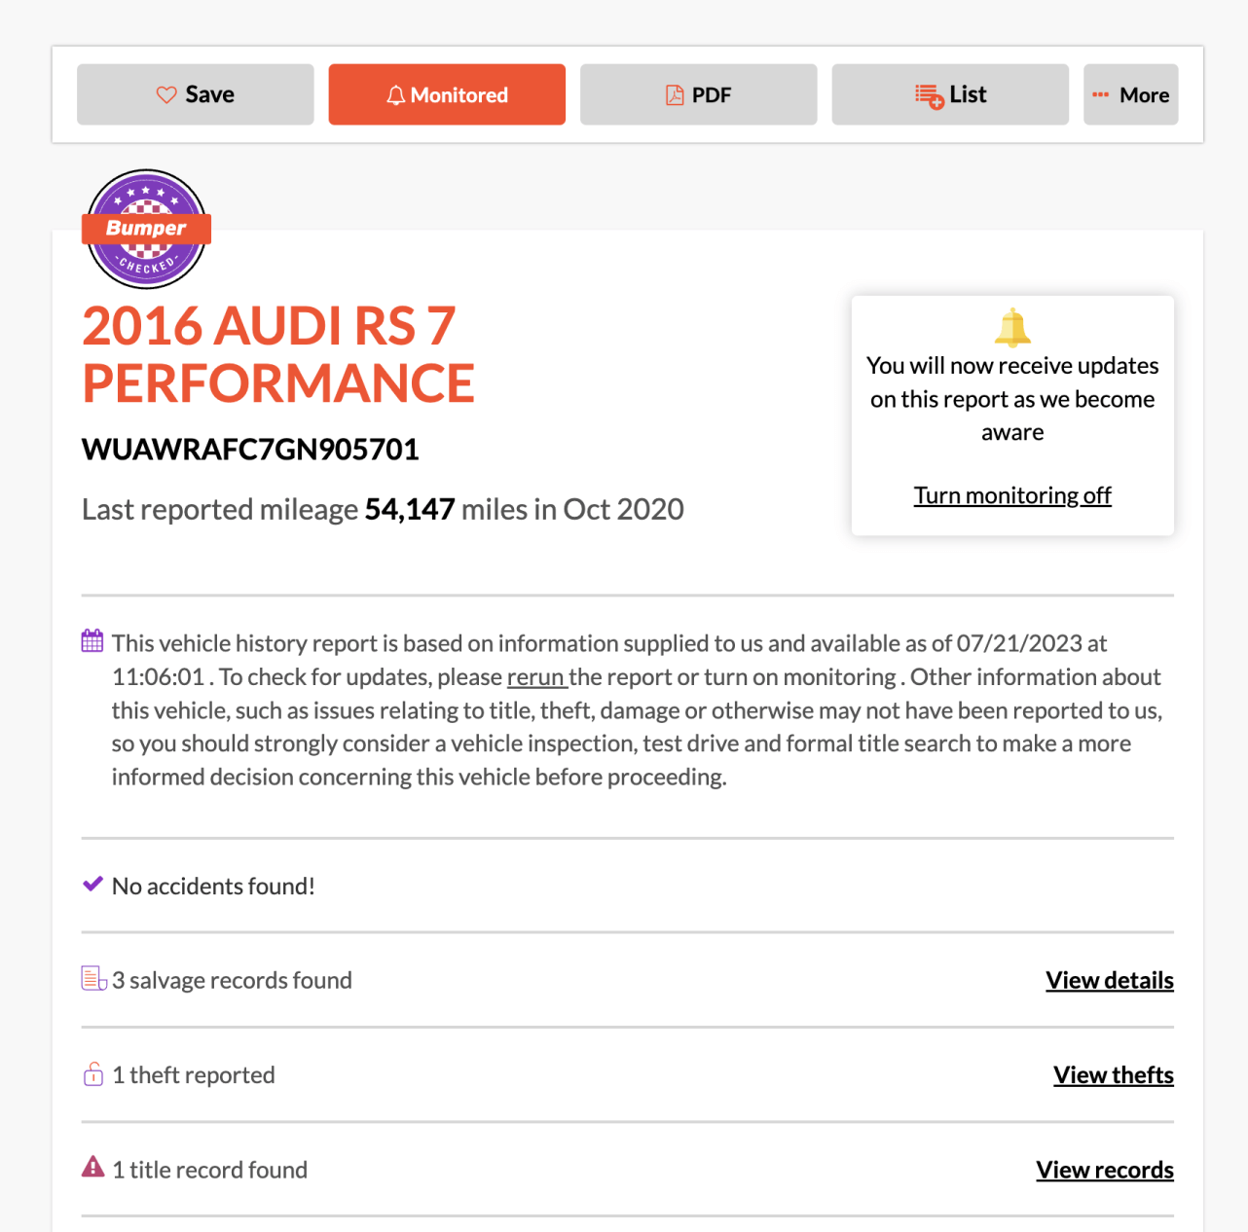The height and width of the screenshot is (1232, 1248).
Task: Click the bell icon on Monitored button
Action: pos(395,94)
